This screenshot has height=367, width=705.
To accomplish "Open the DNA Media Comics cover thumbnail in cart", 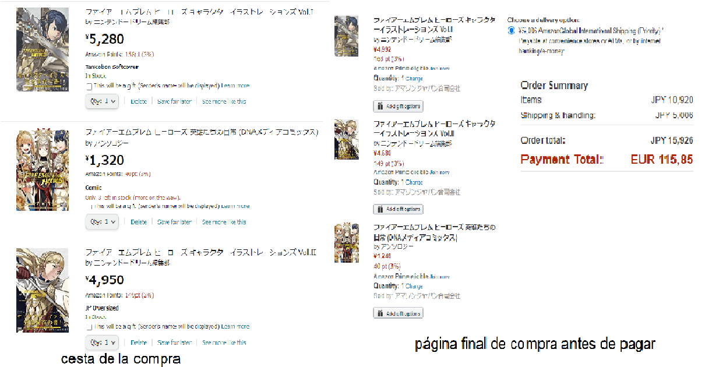I will point(34,170).
